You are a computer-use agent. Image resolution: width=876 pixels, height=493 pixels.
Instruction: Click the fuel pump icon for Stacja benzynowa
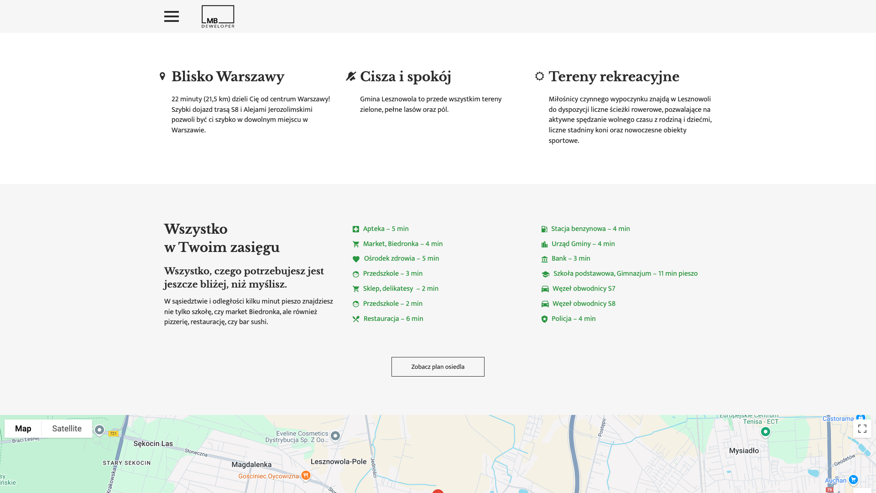coord(544,229)
